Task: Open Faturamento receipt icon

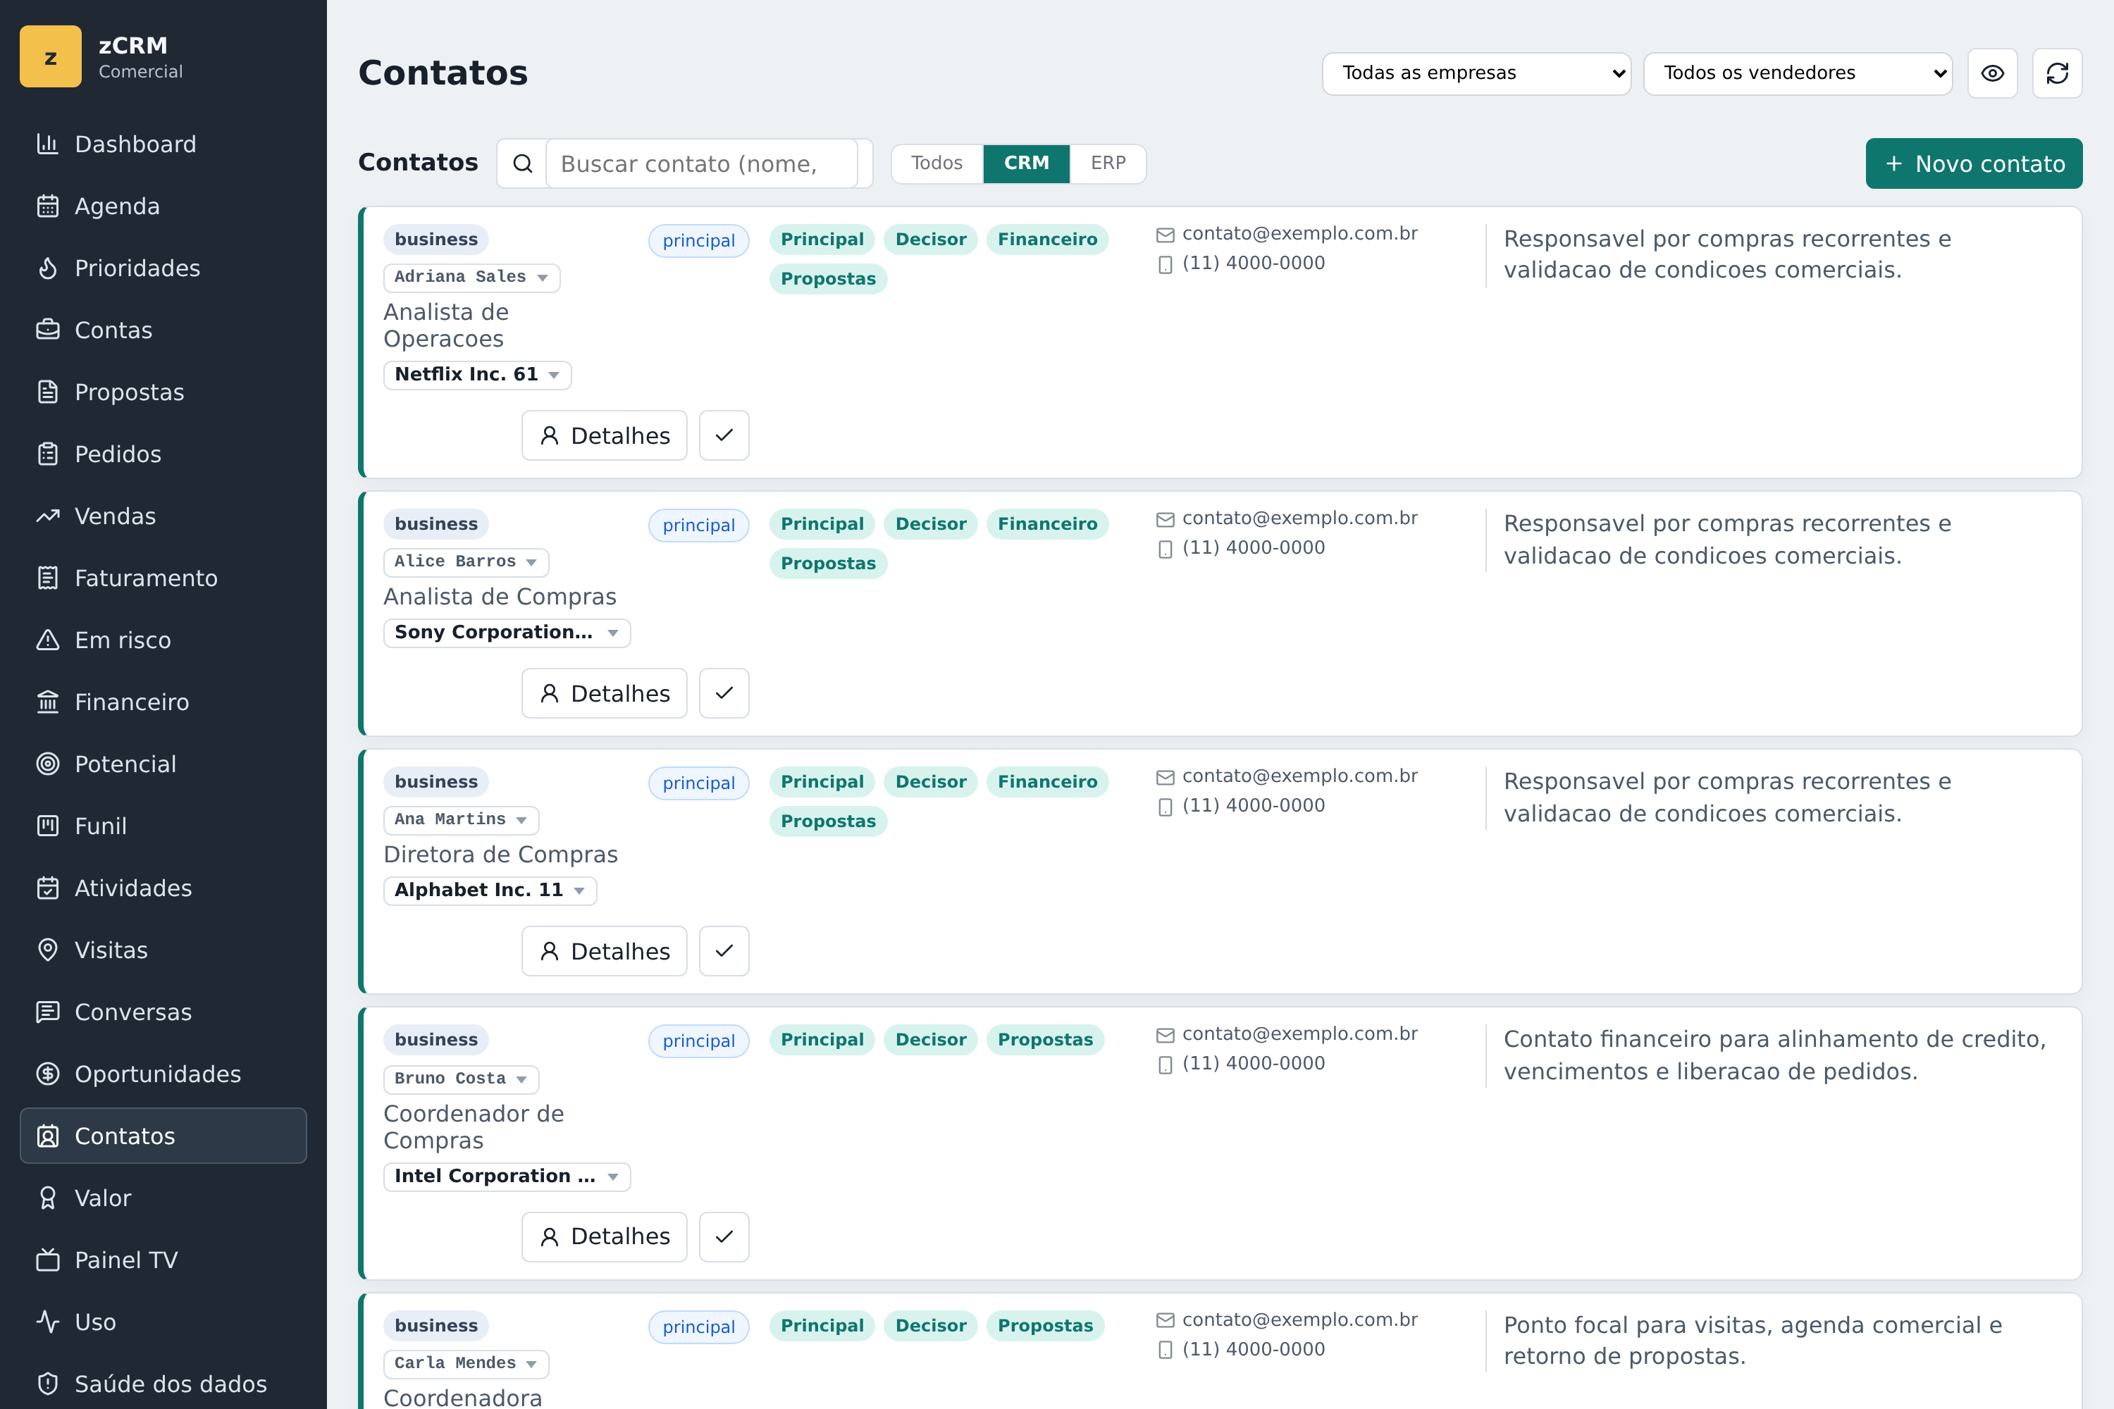Action: point(48,578)
